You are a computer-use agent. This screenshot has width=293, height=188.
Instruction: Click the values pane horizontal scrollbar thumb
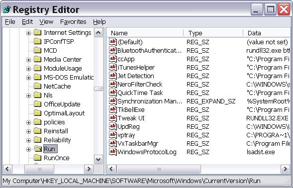coord(159,169)
